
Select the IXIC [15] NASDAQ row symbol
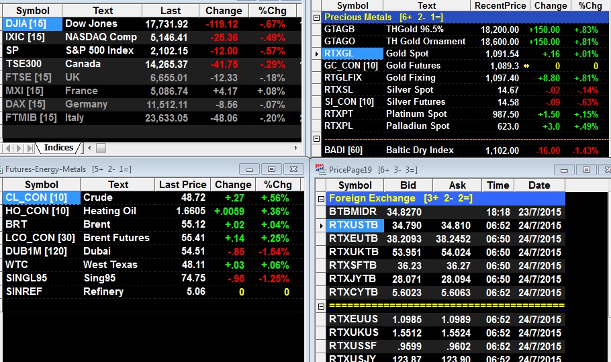32,37
